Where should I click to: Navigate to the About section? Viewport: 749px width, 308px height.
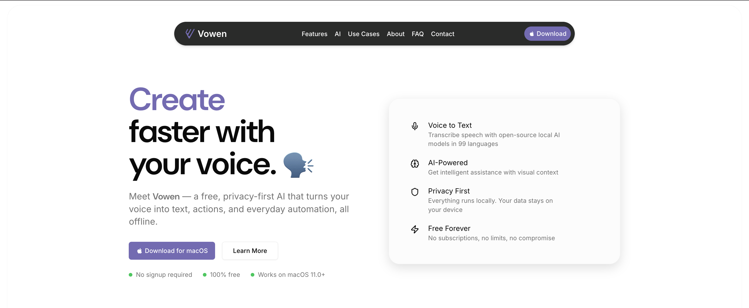pos(395,34)
